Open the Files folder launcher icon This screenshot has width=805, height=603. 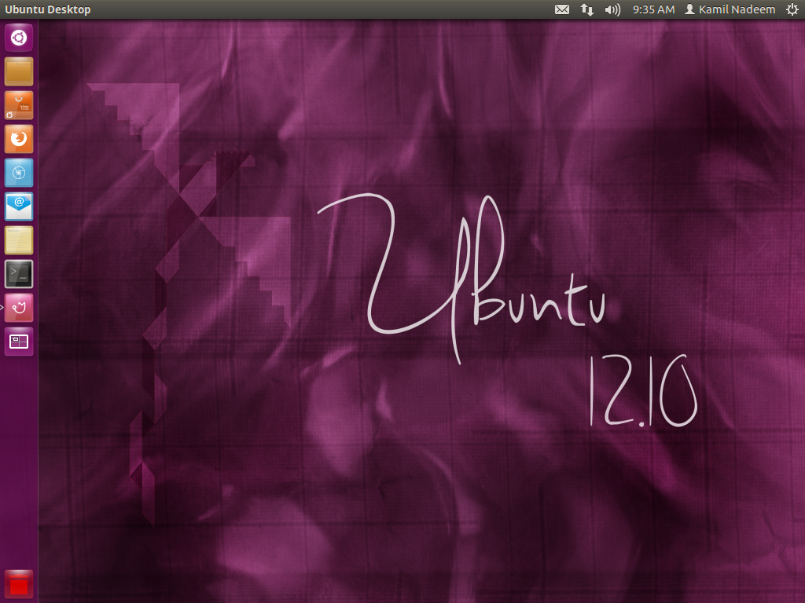19,71
